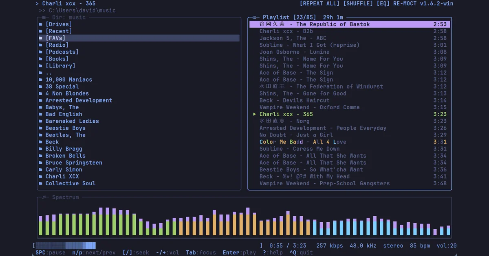Click the playlist icon in the Playlist header
Viewport: 489px width, 256px height.
point(255,17)
